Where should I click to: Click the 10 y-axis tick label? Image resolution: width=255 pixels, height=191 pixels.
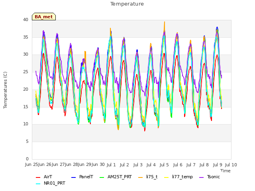25,124
